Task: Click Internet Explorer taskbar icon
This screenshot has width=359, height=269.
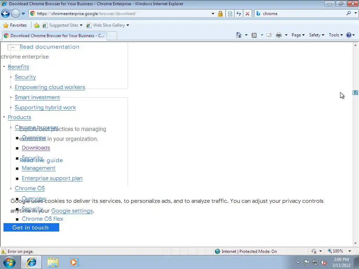Action: coord(31,262)
